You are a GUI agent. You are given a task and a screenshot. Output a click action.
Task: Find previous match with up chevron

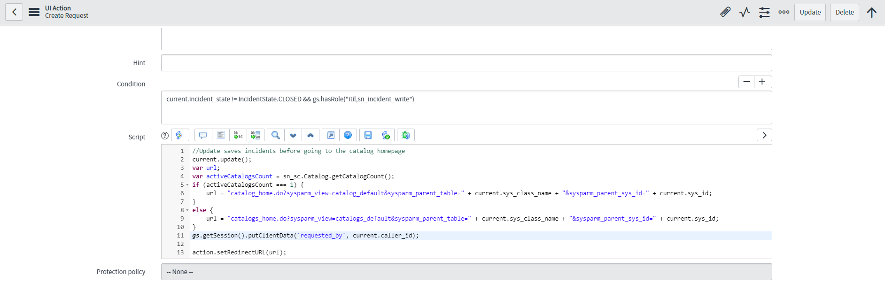tap(311, 135)
